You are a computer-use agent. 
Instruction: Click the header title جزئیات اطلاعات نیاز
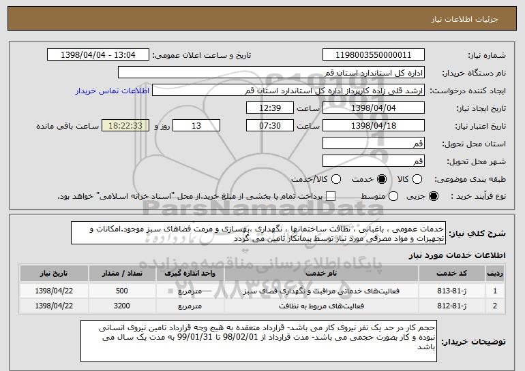click(464, 19)
